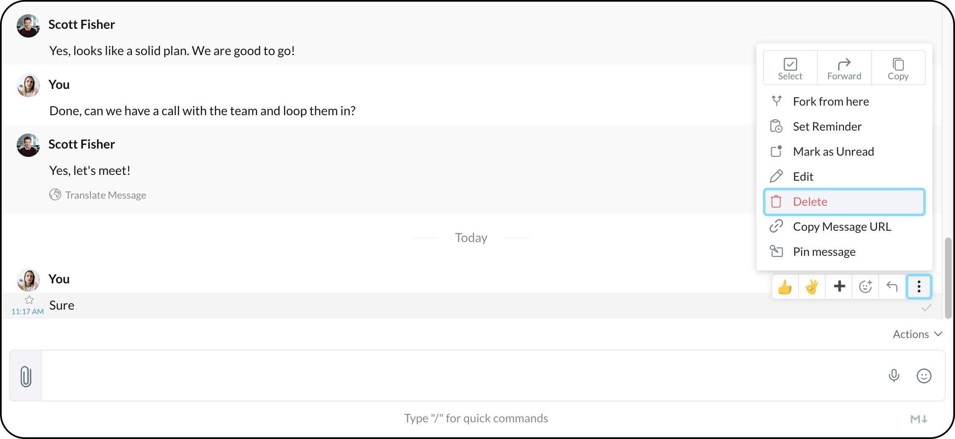Open the add emoji reaction picker

[865, 287]
